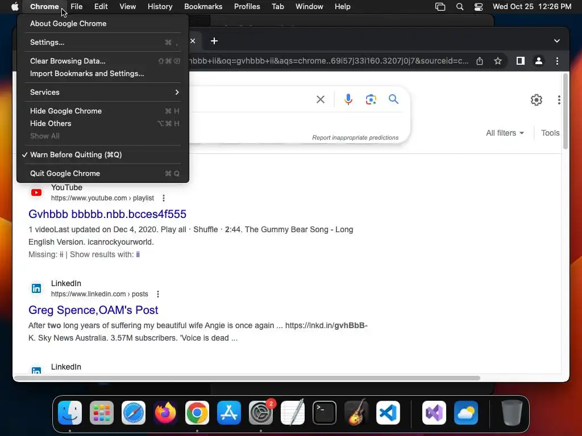Image resolution: width=582 pixels, height=436 pixels.
Task: Open Terminal from the Dock
Action: pos(325,413)
